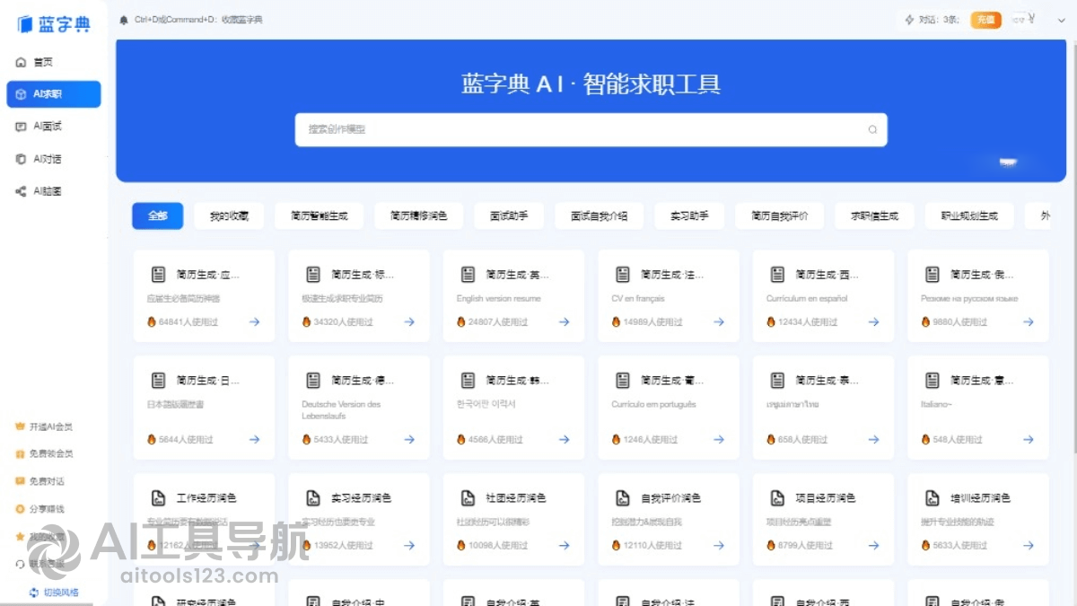Click arrow on the 9880人使用过 card

[x=1029, y=322]
